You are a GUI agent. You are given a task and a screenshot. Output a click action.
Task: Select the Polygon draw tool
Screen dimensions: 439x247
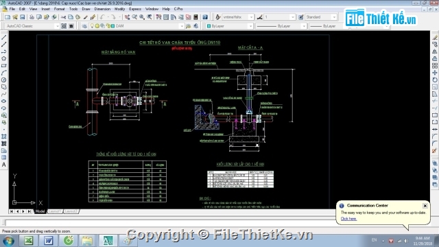pos(3,58)
